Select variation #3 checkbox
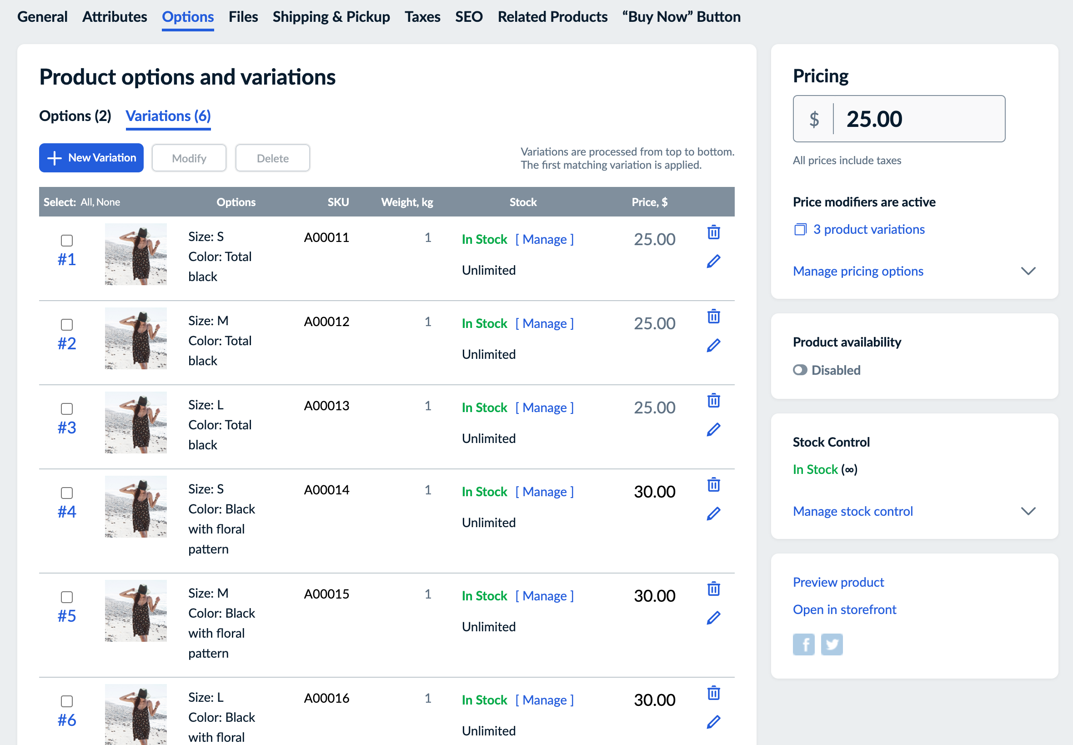This screenshot has height=745, width=1073. (67, 409)
